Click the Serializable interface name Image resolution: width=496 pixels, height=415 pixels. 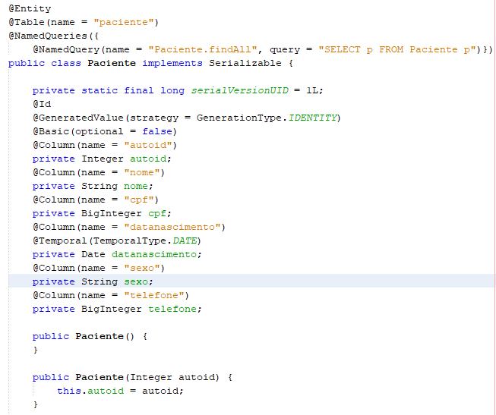(245, 63)
